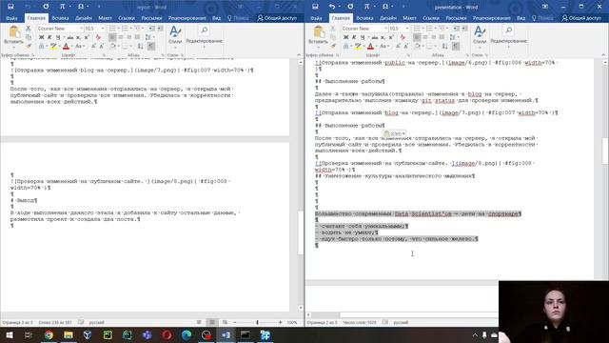Switch to Read Mode in report status bar
The height and width of the screenshot is (343, 609).
pyautogui.click(x=199, y=322)
